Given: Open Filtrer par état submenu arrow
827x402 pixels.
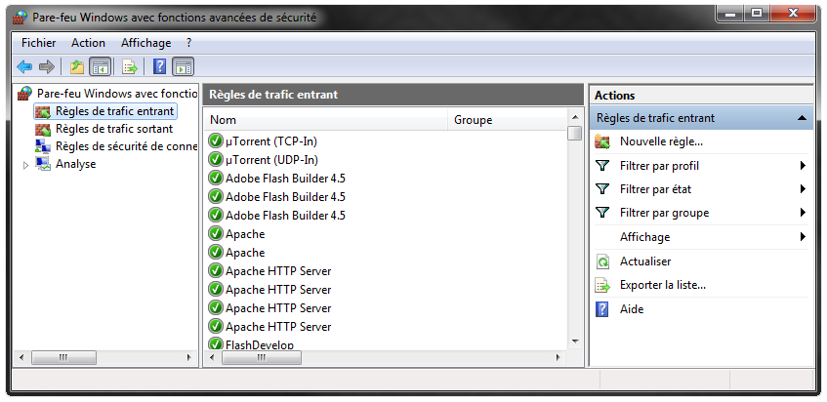Looking at the screenshot, I should (x=803, y=189).
